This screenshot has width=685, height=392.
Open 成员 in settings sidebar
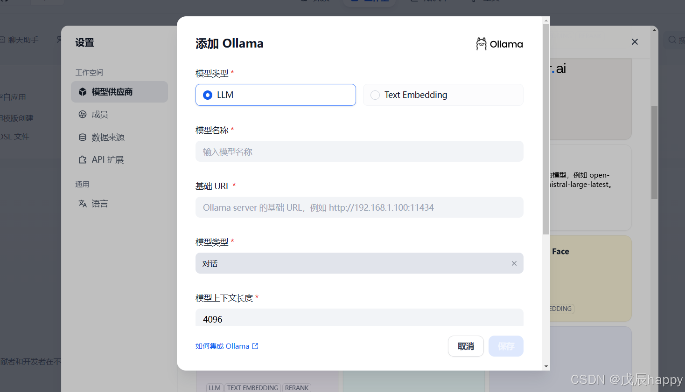pyautogui.click(x=119, y=114)
